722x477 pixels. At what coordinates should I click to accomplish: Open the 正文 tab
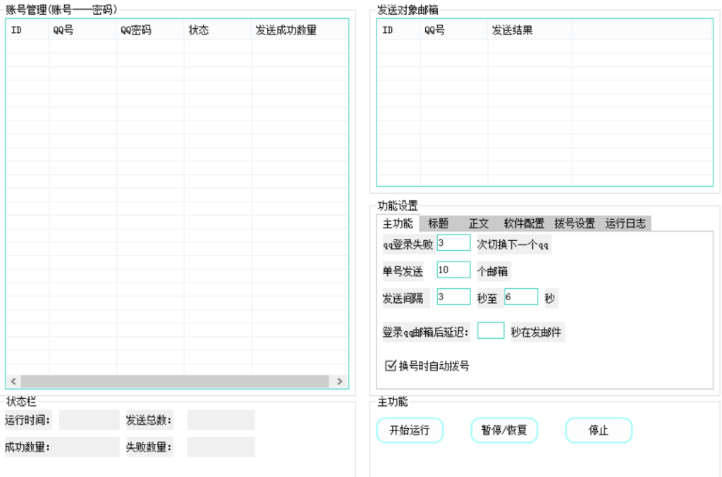tap(479, 223)
